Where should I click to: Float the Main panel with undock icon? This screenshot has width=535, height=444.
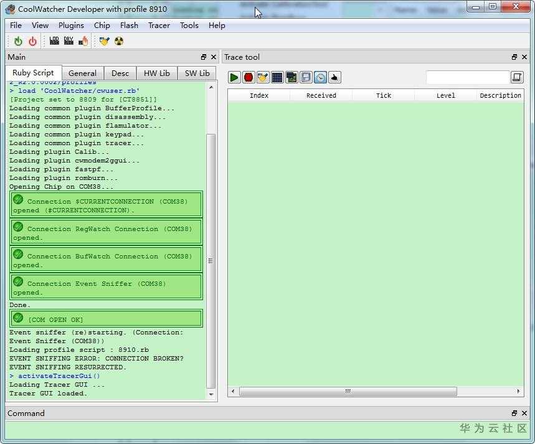(x=204, y=57)
